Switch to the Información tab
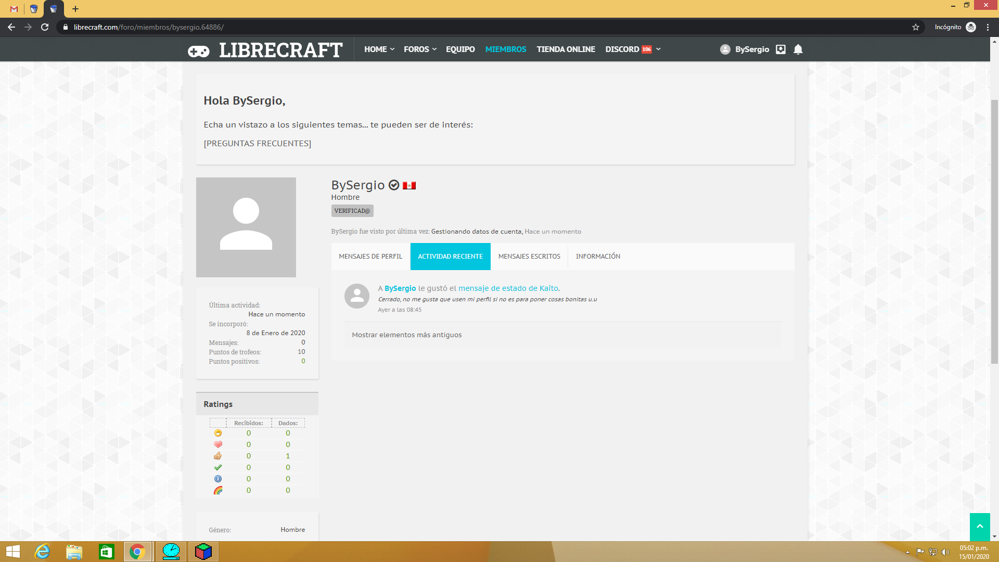 (598, 257)
